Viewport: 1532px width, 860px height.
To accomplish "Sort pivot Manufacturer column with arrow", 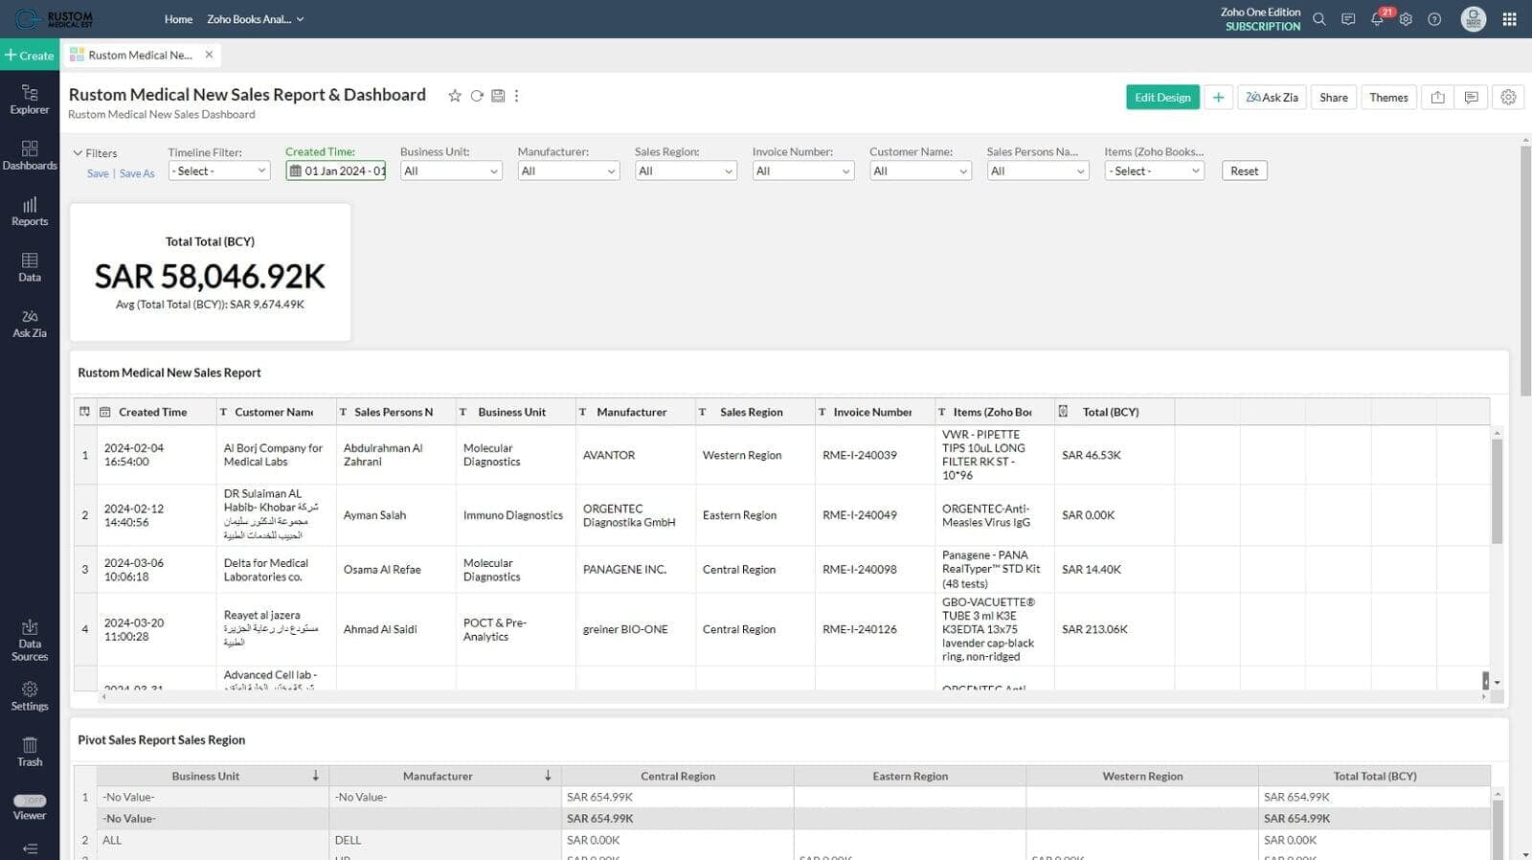I will point(548,776).
